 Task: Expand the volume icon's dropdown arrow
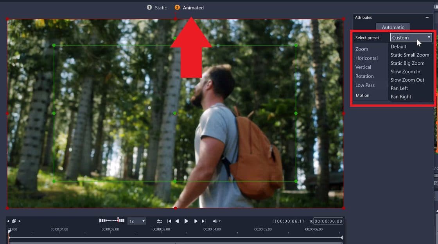(219, 221)
